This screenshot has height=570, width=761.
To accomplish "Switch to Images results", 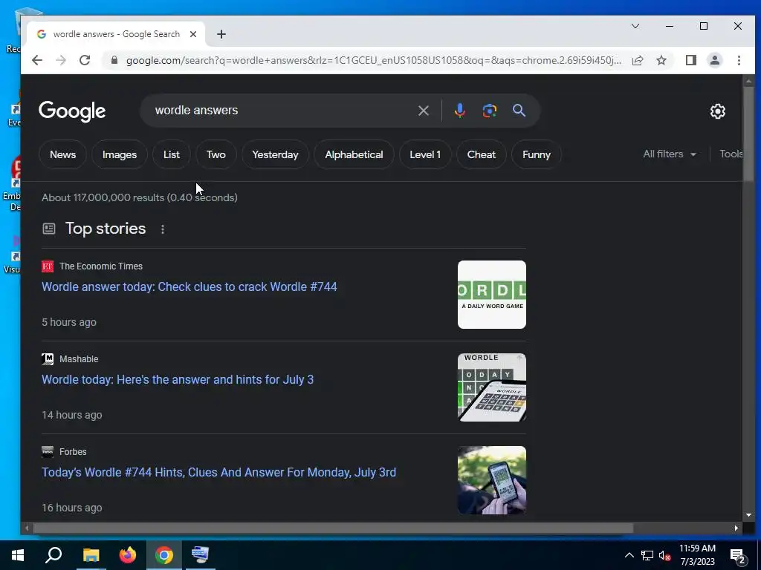I will pos(120,154).
